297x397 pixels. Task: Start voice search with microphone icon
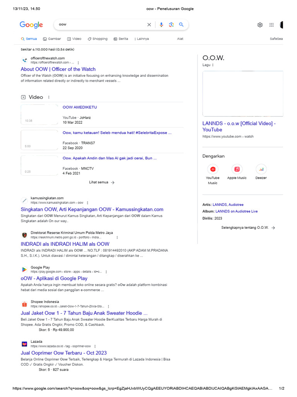pos(161,24)
